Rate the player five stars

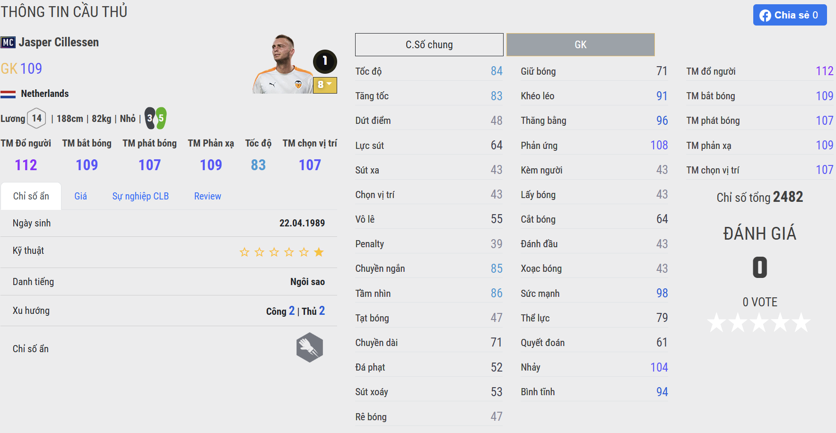[x=801, y=323]
